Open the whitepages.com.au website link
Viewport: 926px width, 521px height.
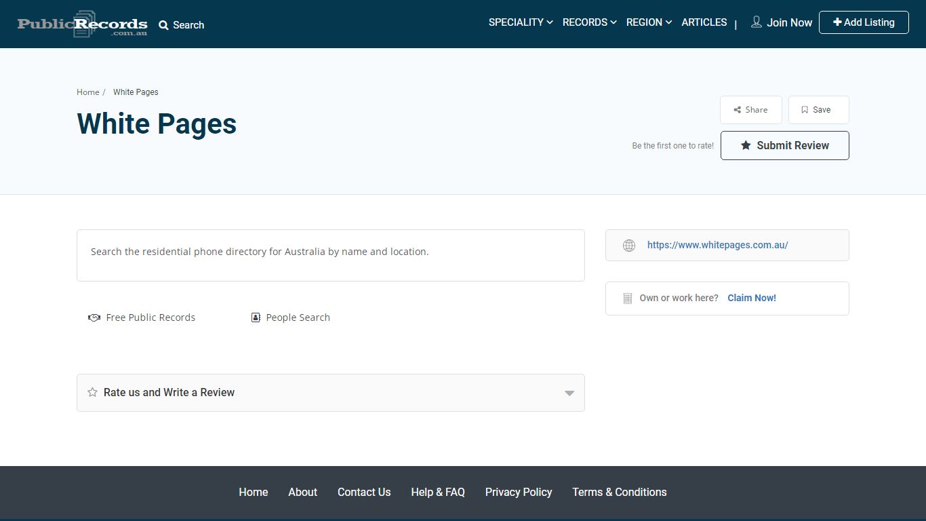pos(718,246)
